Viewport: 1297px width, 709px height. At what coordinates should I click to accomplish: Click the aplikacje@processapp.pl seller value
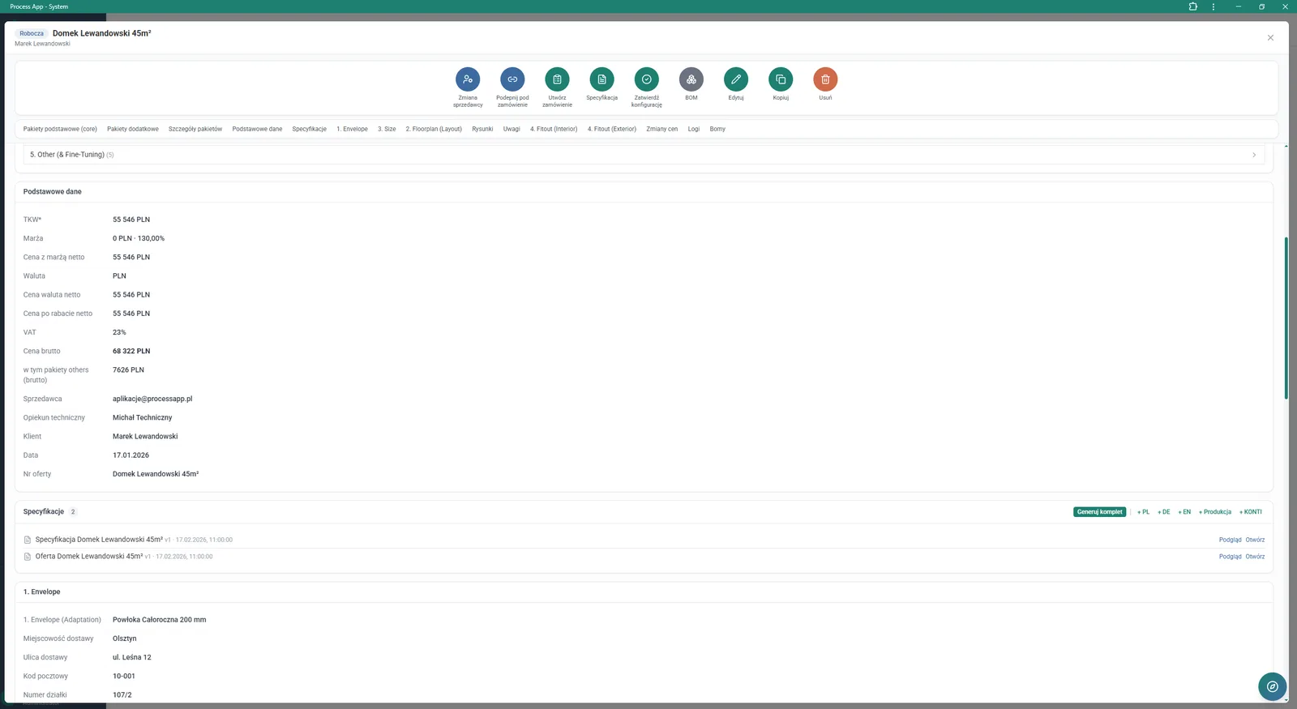[x=152, y=399]
